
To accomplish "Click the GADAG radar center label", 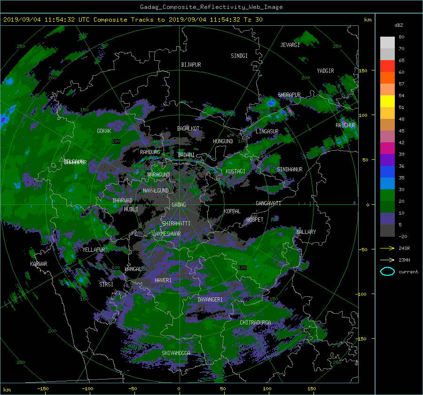I will (179, 205).
